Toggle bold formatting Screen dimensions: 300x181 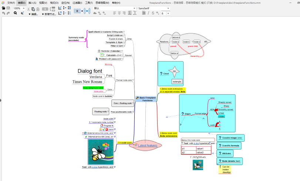tap(144, 13)
